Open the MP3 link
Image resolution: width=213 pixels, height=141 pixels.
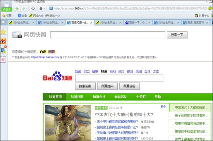(113, 71)
